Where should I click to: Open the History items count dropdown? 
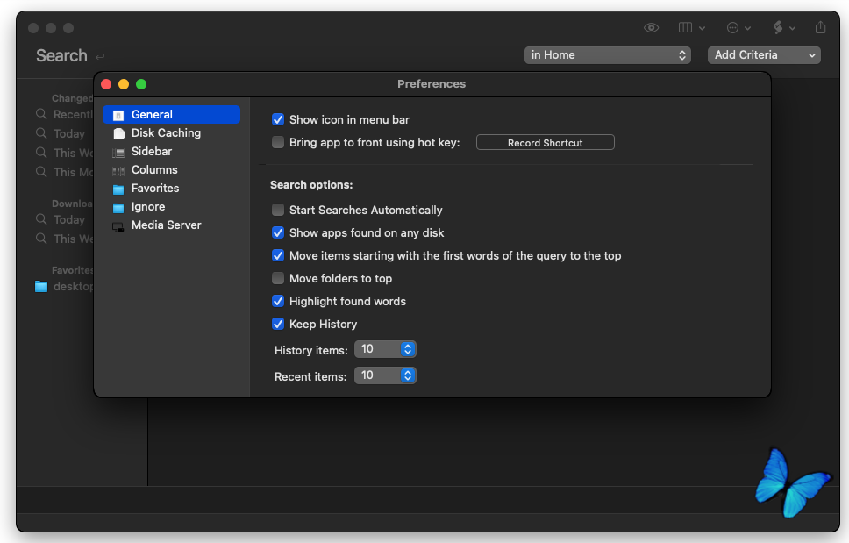pos(385,350)
